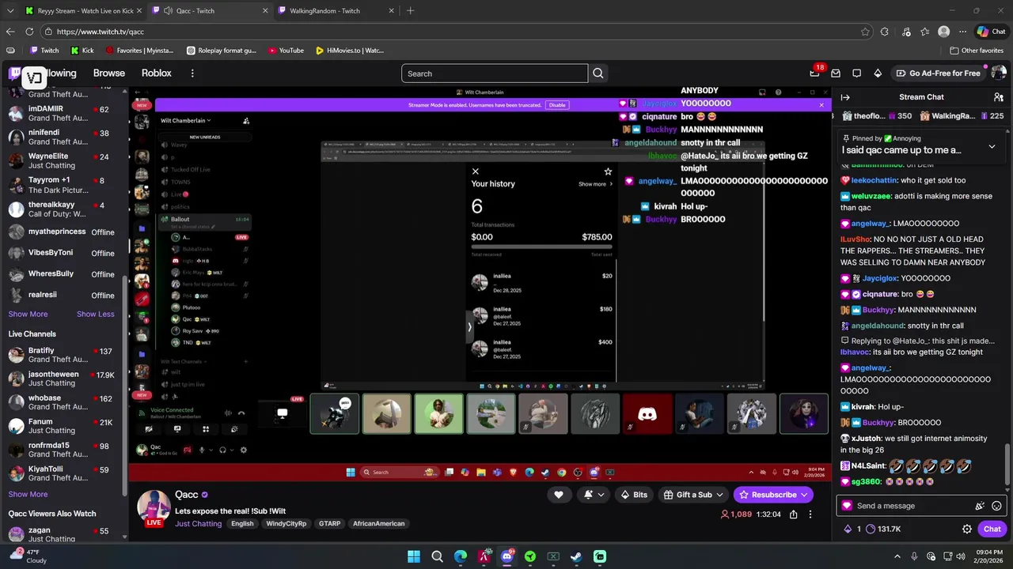Show more under Live Channels list
Screen dimensions: 1013x569
[x=28, y=494]
